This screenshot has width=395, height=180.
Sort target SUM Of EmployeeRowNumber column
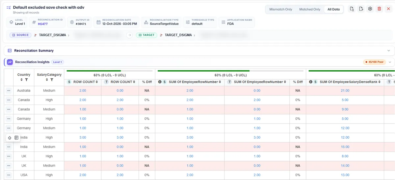(284, 82)
